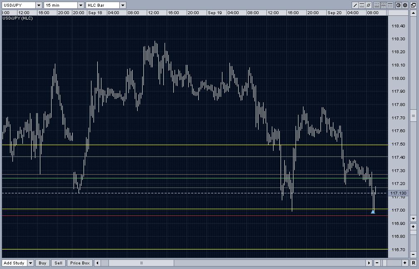Toggle line style with solid middle line
Viewport: 419px width, 269px height.
coord(383,5)
